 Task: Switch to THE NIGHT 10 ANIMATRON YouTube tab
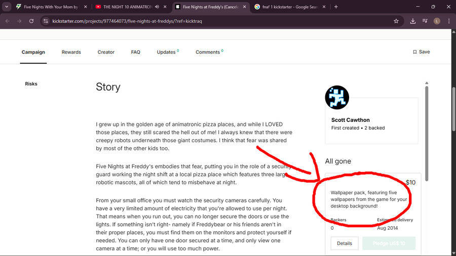click(127, 7)
